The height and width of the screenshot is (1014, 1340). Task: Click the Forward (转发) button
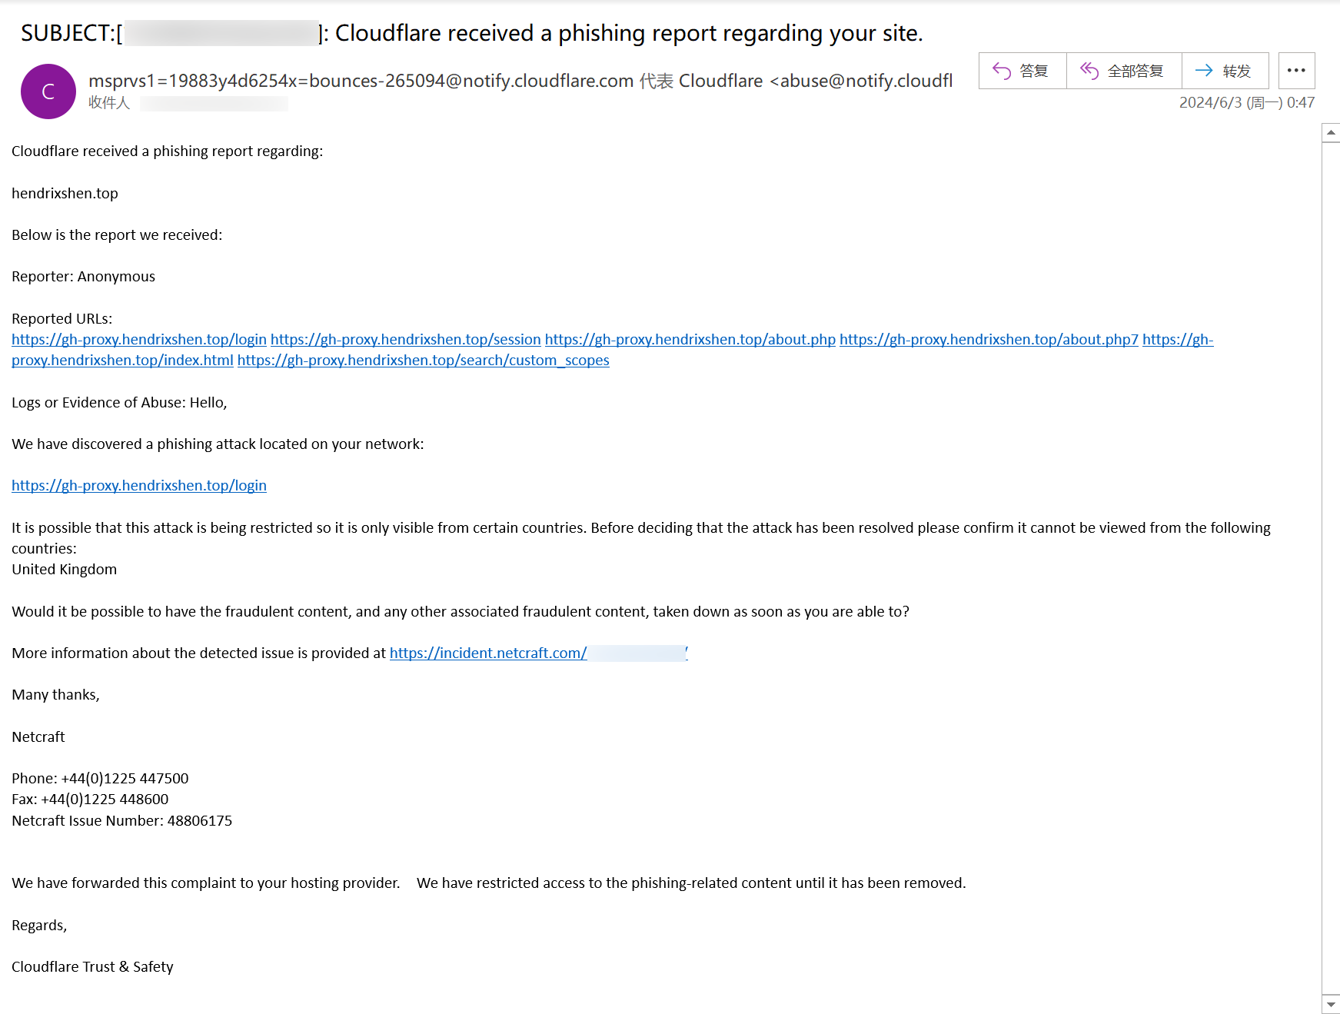click(1224, 71)
